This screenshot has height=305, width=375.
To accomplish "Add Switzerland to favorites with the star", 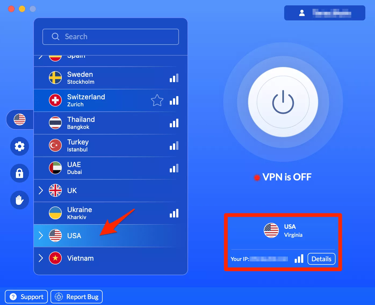I will coord(157,100).
